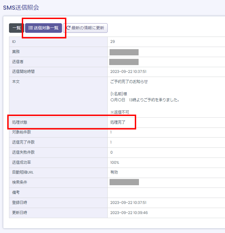
Task: Click the SMS送信照会 page title
Action: click(x=21, y=8)
